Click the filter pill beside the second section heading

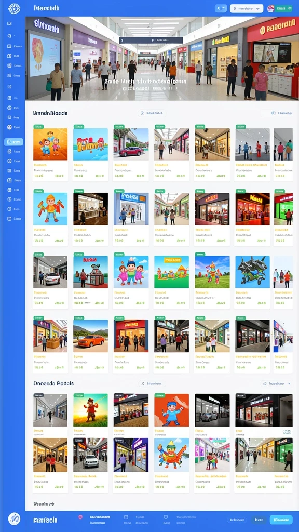click(152, 384)
